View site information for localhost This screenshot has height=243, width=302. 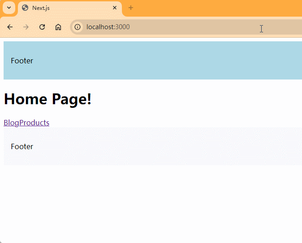(x=78, y=27)
